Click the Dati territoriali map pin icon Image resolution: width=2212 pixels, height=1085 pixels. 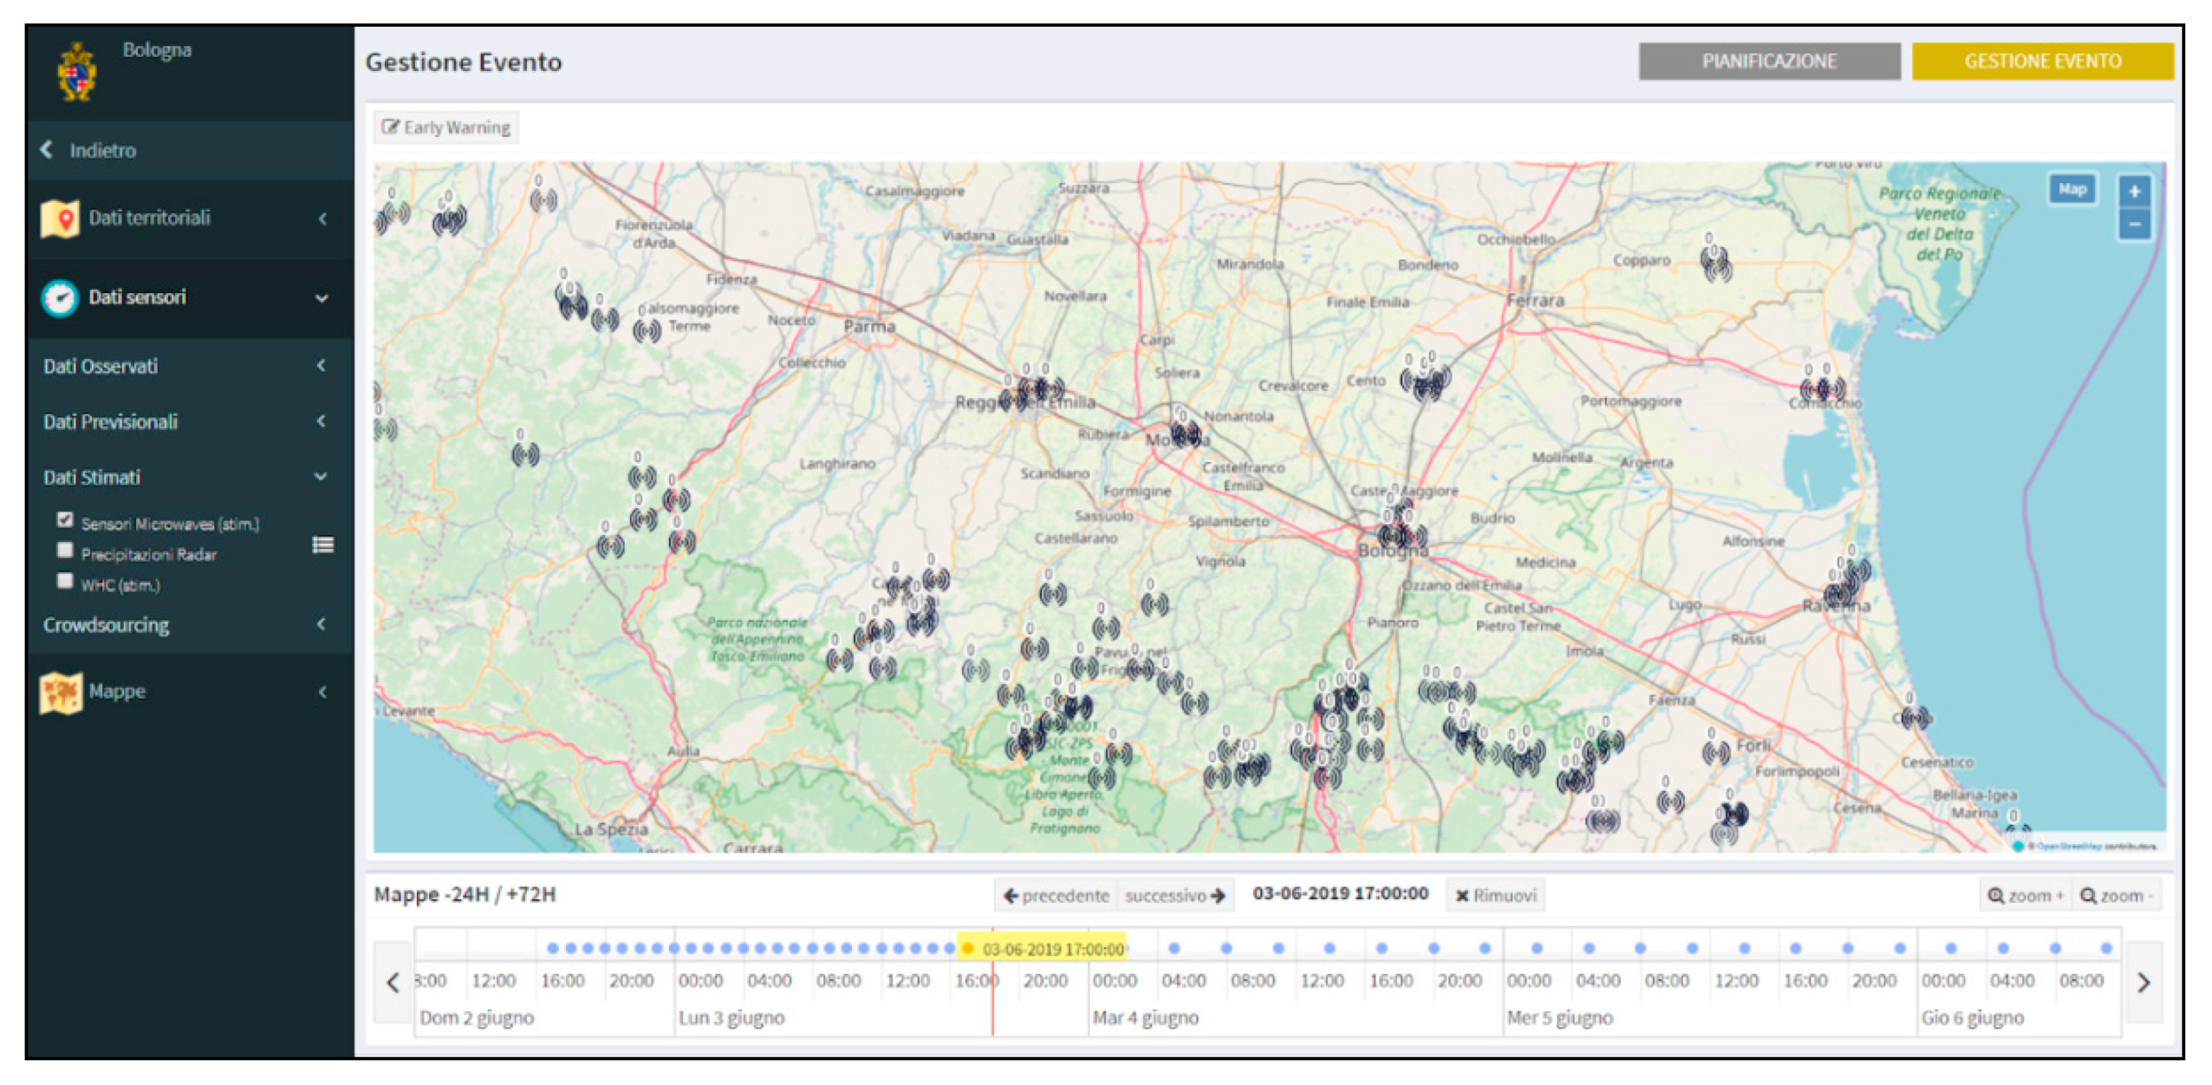(x=59, y=219)
